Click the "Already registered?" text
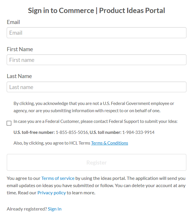Viewport: 196px width, 216px height. pos(27,209)
